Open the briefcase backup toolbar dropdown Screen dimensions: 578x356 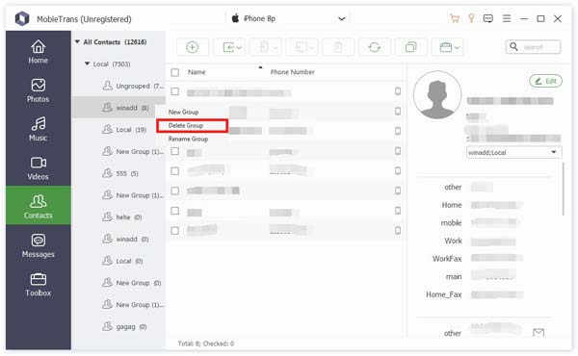tap(449, 47)
